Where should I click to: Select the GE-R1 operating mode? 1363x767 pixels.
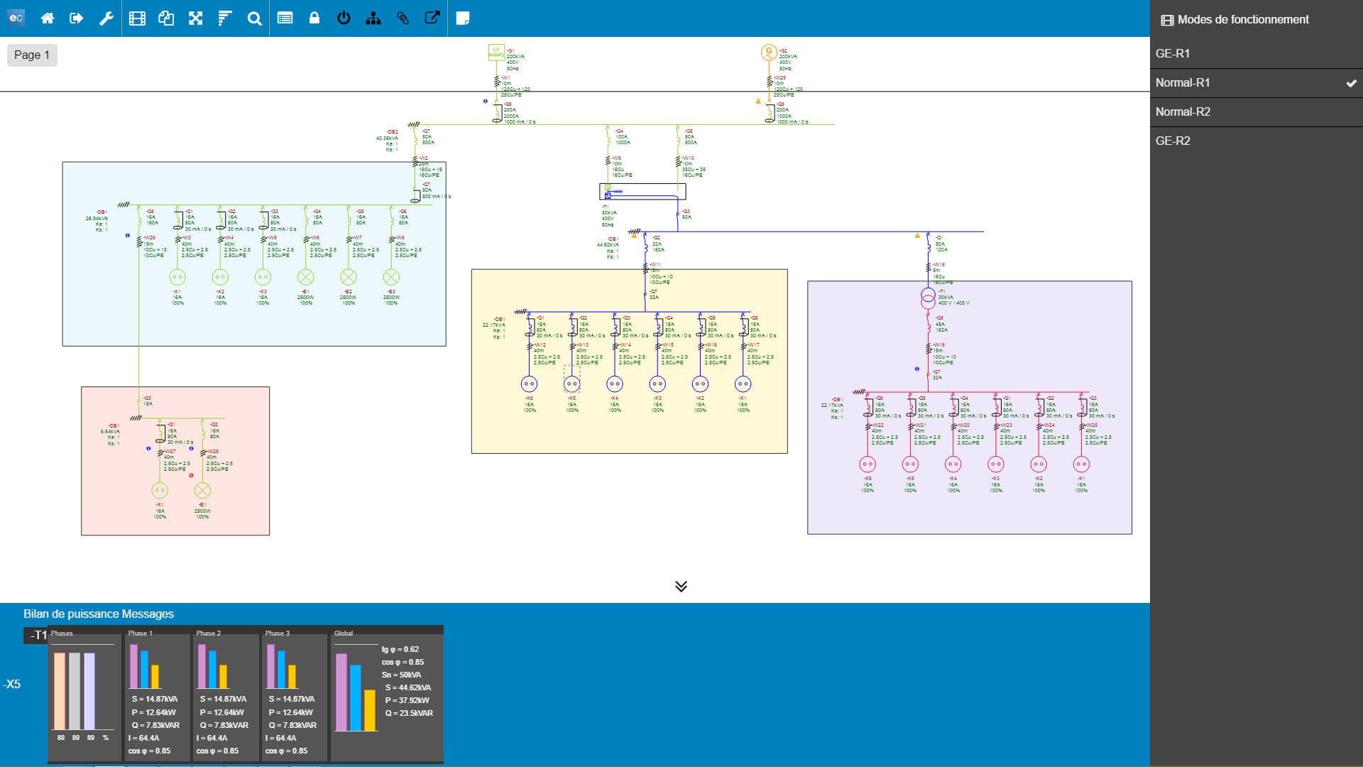(1257, 53)
